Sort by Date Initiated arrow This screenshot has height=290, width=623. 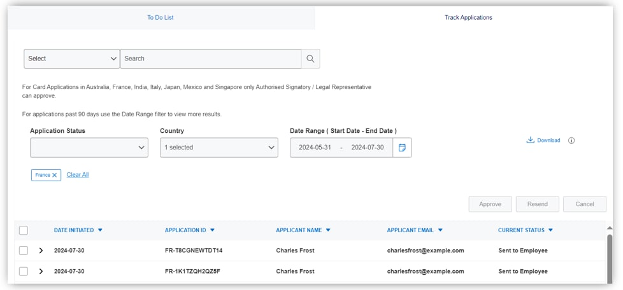(100, 230)
